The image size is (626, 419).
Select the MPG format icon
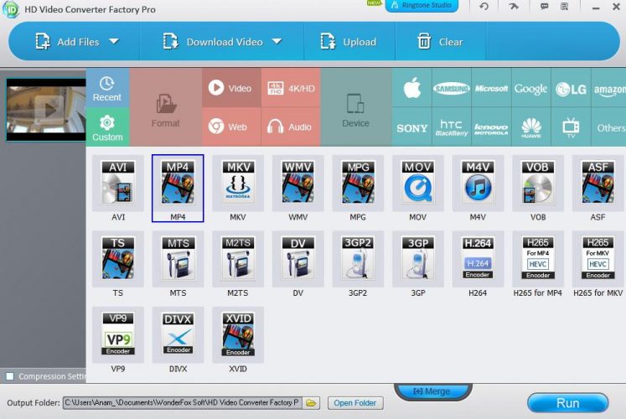coord(358,184)
